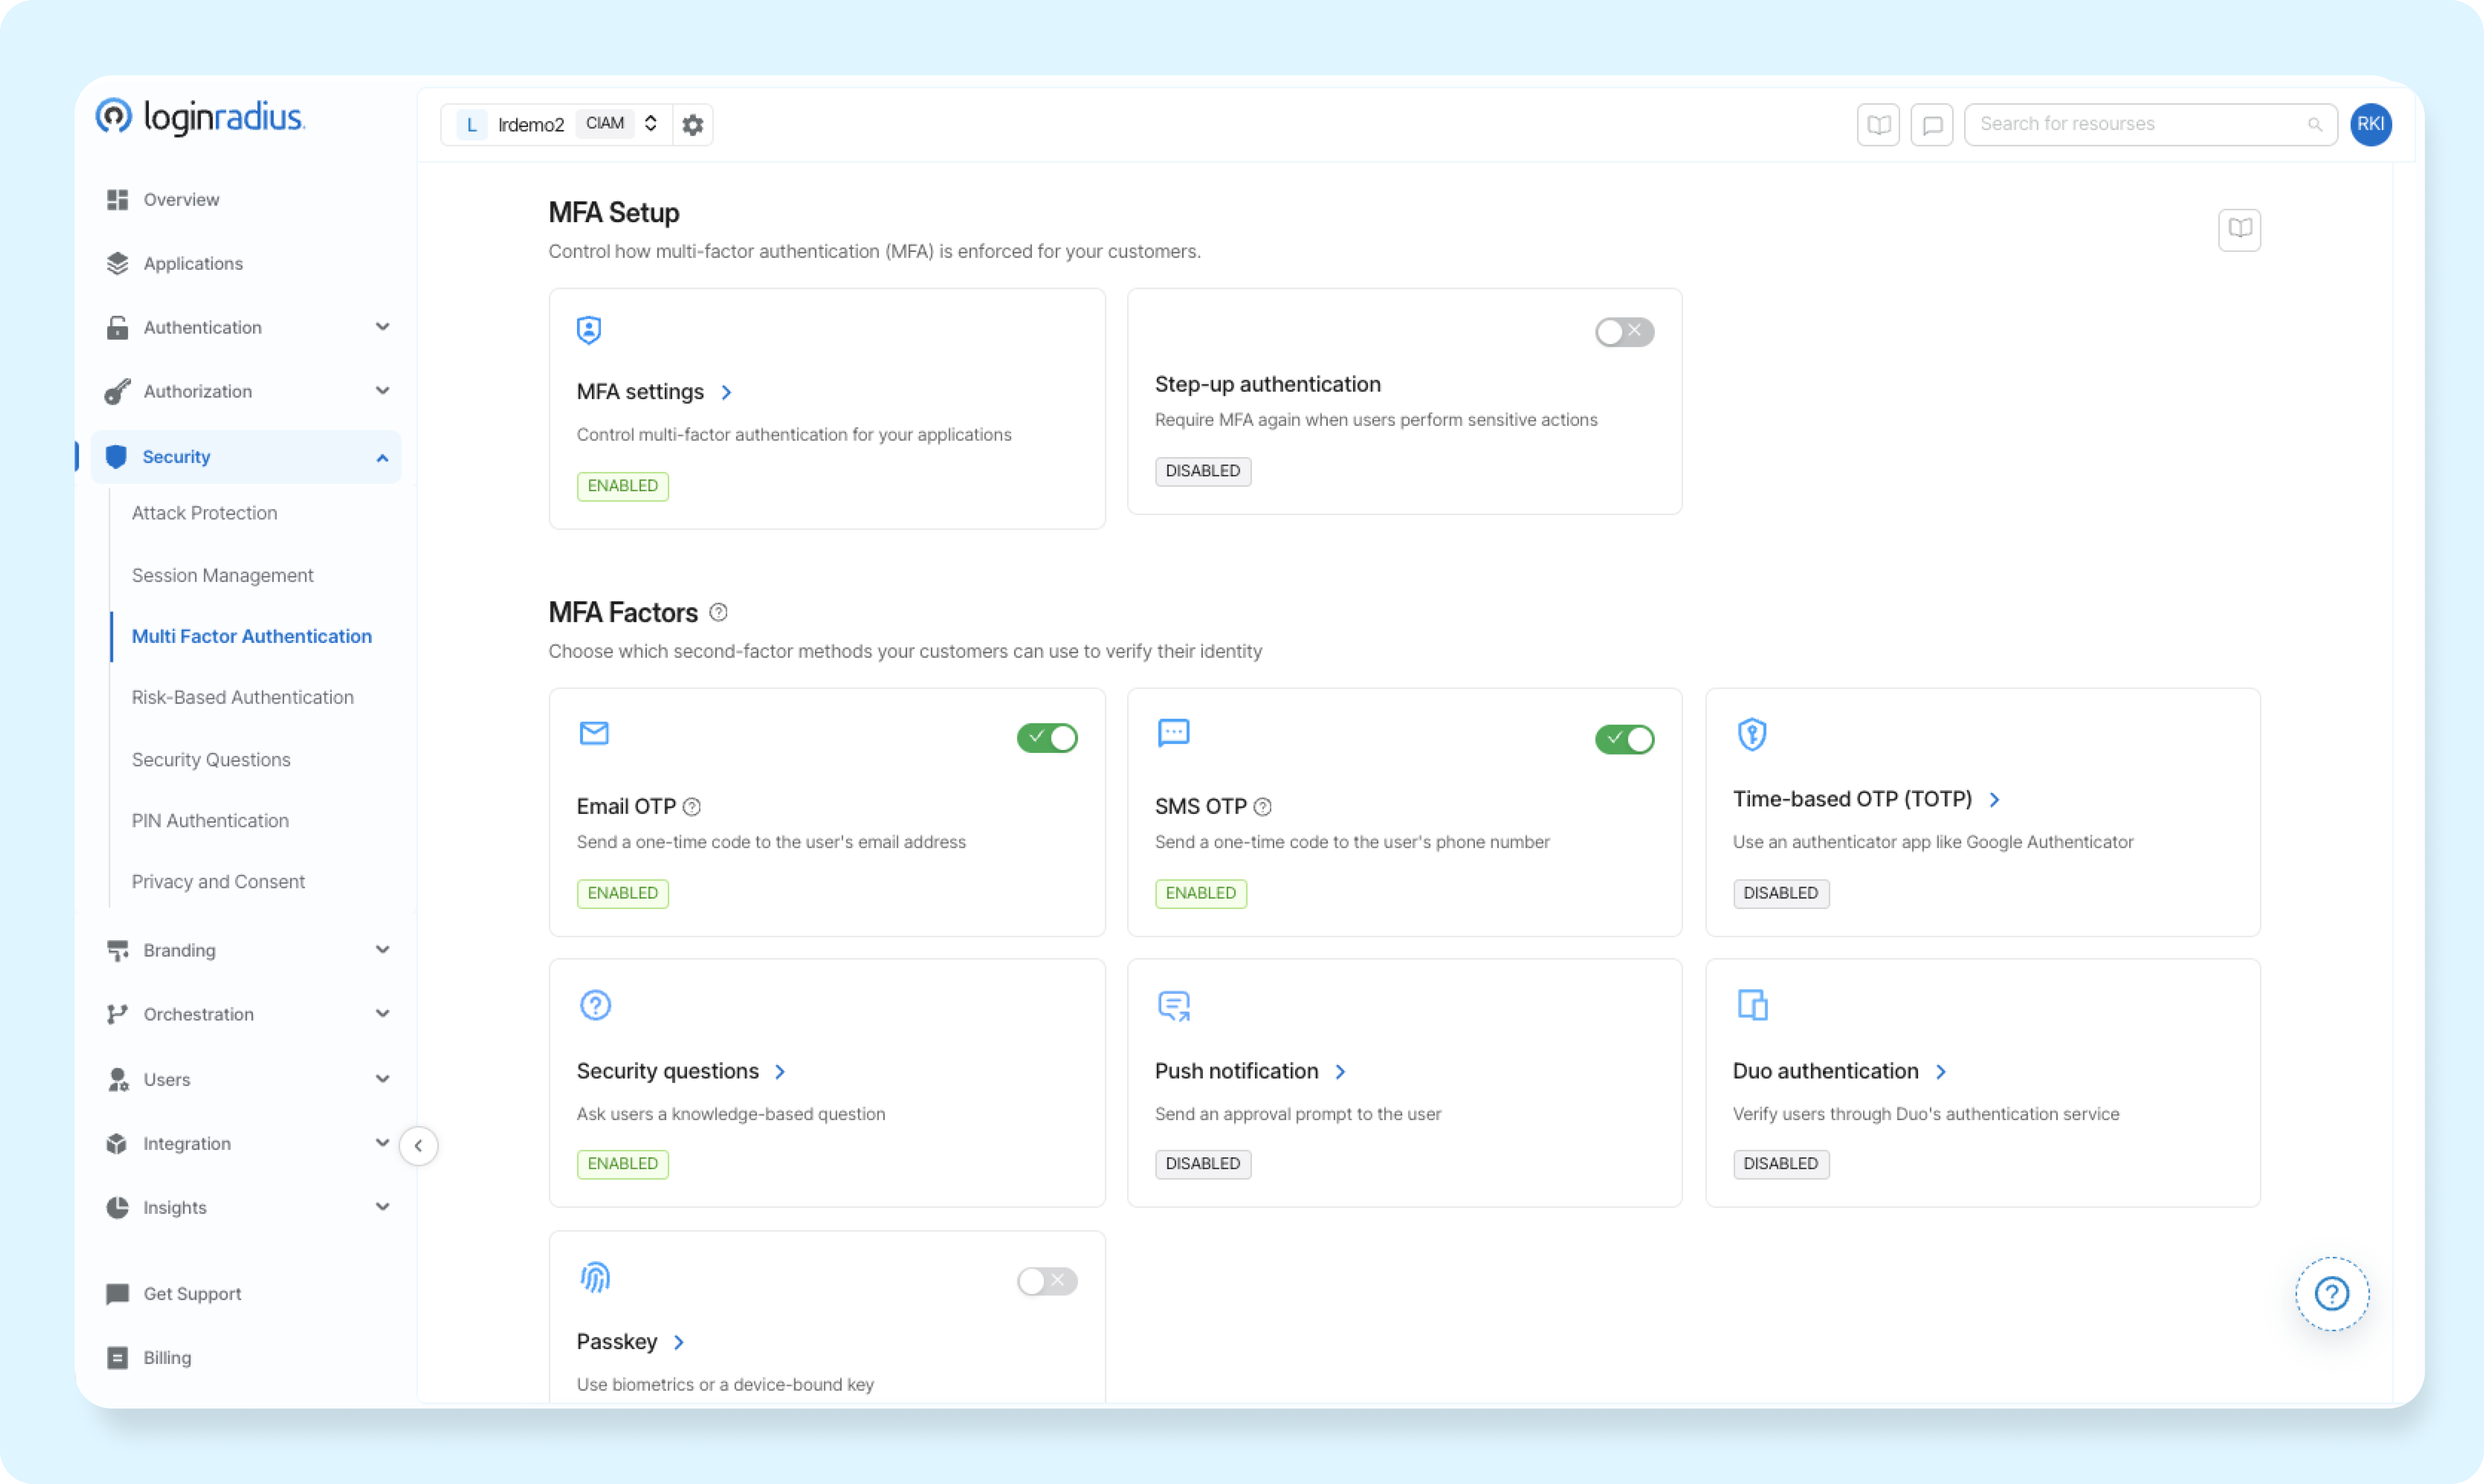Screen dimensions: 2484x1484
Task: Click the Email OTP envelope icon
Action: tap(594, 733)
